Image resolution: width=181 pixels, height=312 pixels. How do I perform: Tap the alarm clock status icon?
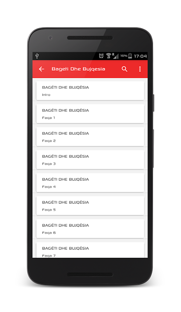[x=101, y=56]
